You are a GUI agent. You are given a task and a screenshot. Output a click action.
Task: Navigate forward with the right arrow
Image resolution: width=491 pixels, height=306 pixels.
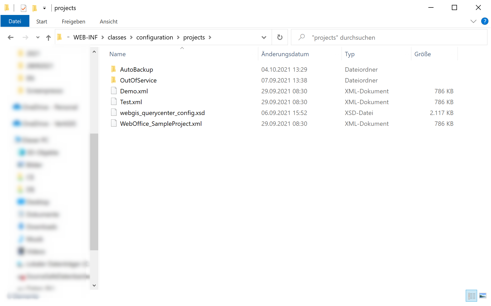(x=26, y=37)
